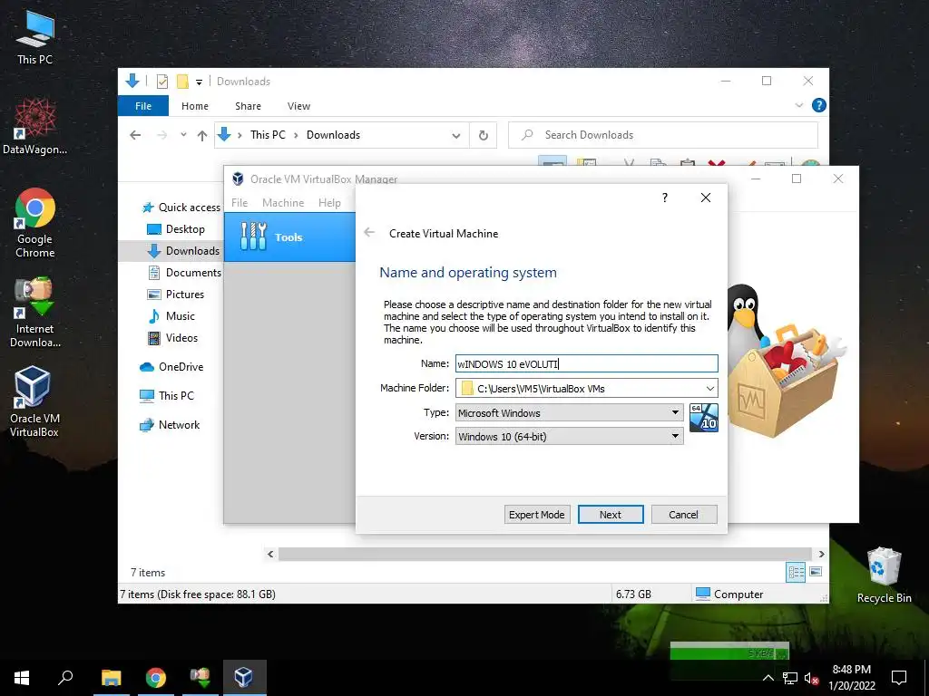The height and width of the screenshot is (696, 929).
Task: Open Internet Download Manager taskbar icon
Action: (200, 678)
